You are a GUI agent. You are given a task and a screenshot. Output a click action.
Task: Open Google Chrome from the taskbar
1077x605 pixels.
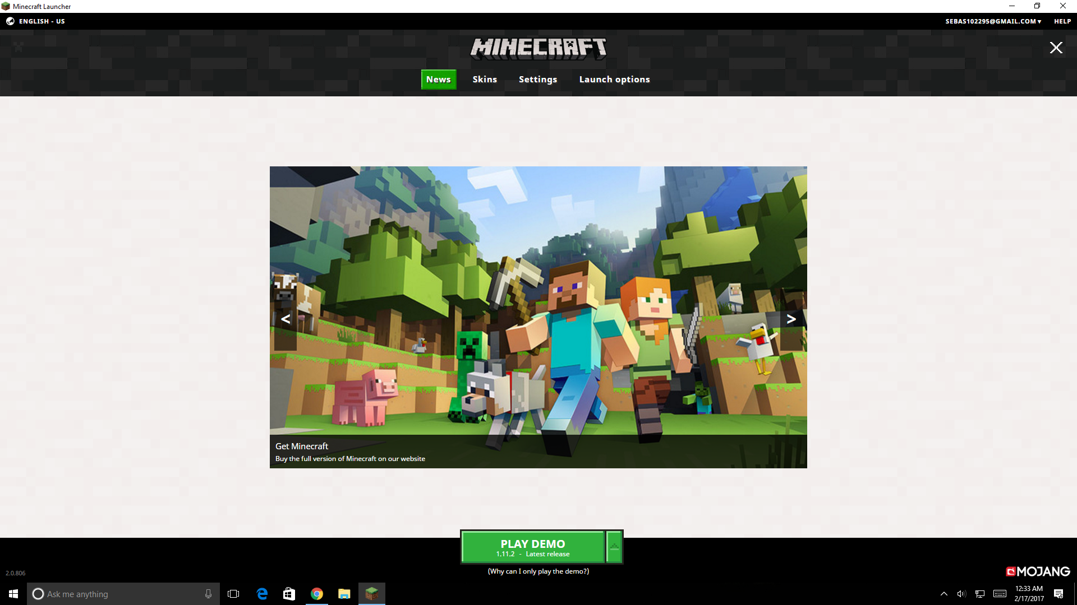tap(317, 594)
